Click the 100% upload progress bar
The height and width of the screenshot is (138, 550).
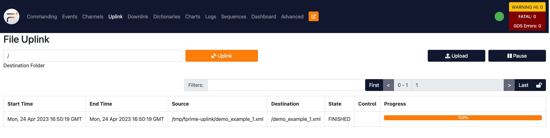[462, 118]
